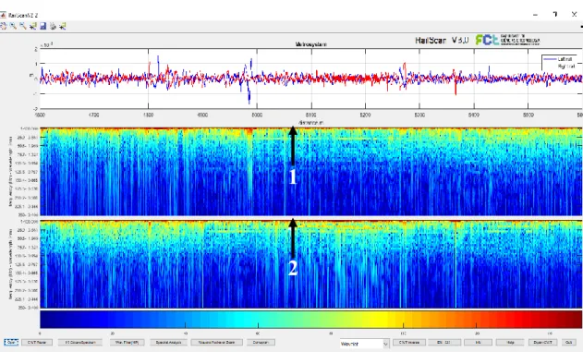Click the CWT Raster button

pos(37,343)
